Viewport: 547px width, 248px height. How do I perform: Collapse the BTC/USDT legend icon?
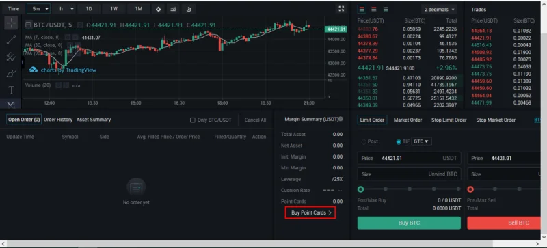(28, 25)
